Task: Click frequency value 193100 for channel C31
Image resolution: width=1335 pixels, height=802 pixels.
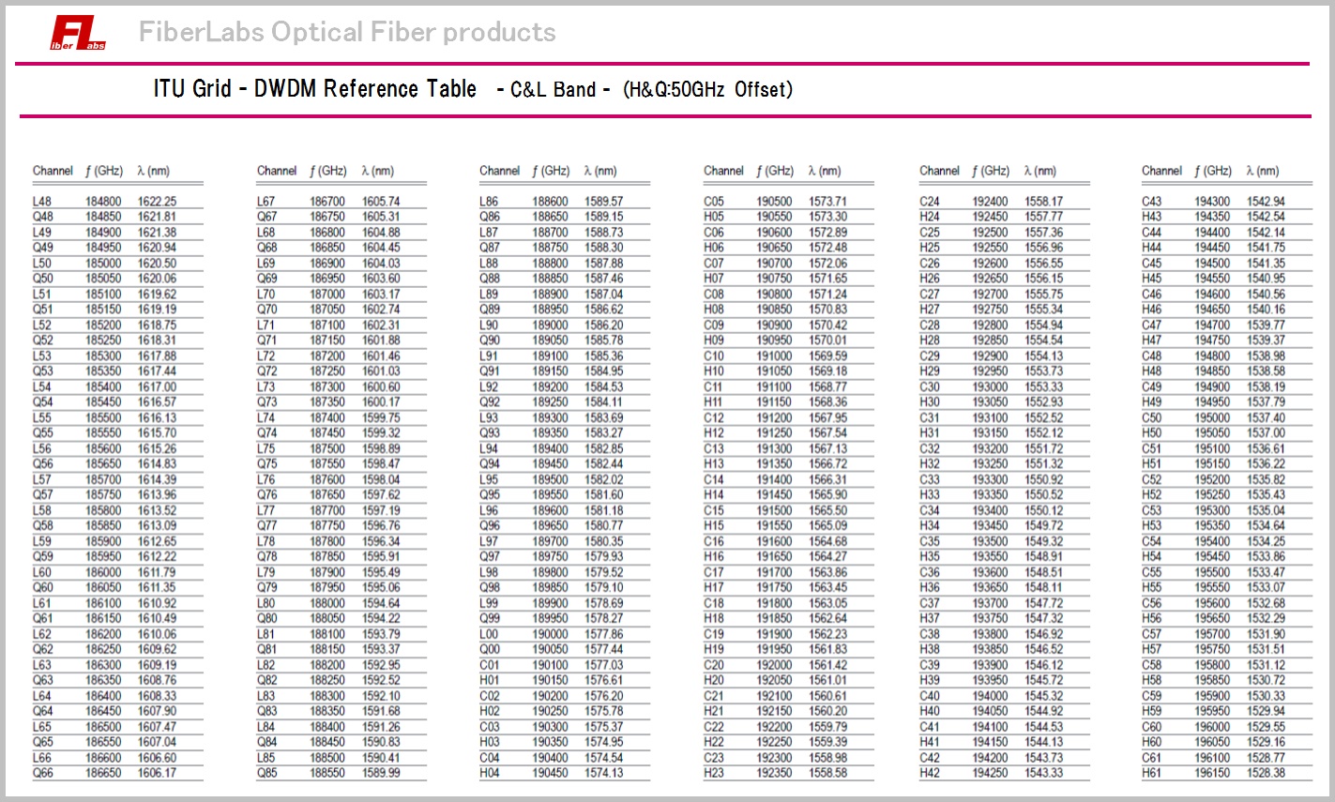Action: (990, 418)
